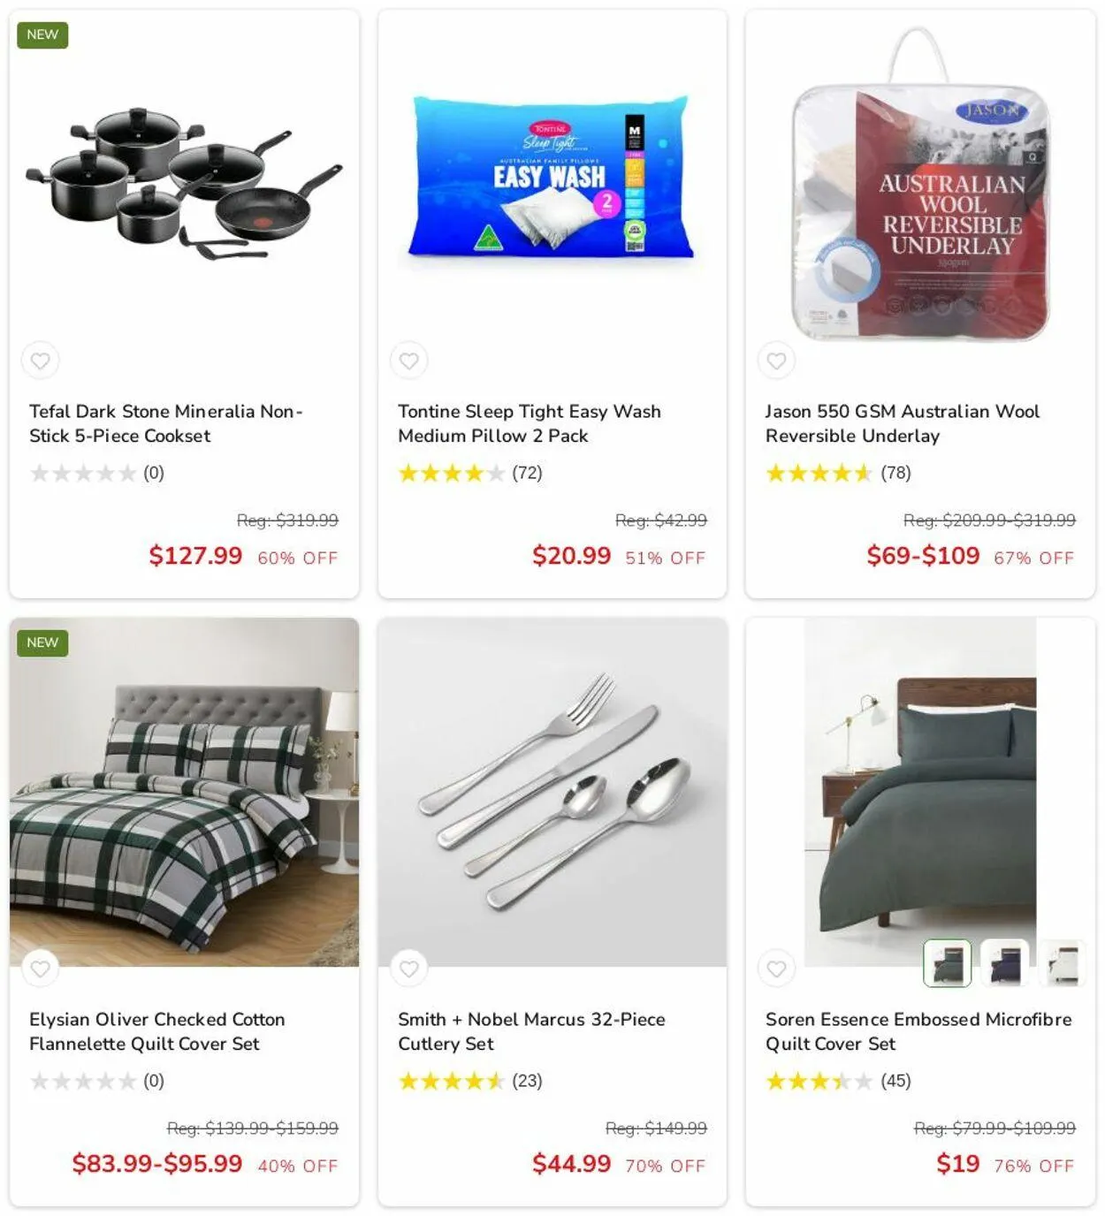Screen dimensions: 1105x1216
Task: Open the 72 reviews rating for Tontine pillow
Action: (x=470, y=473)
